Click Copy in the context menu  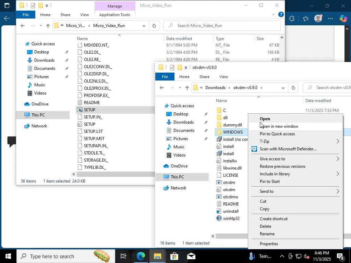(x=295, y=209)
